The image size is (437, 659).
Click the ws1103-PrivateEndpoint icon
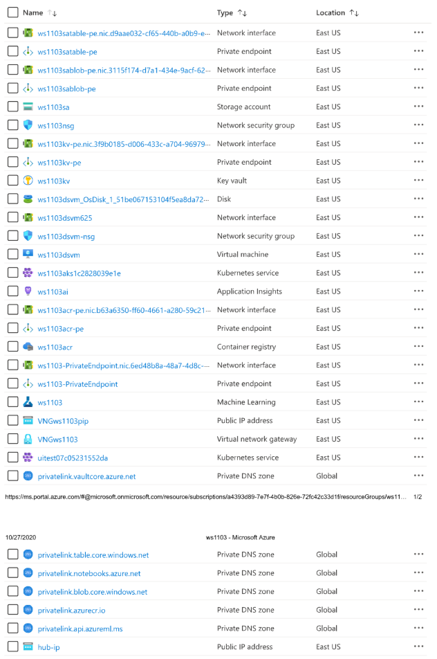point(28,383)
